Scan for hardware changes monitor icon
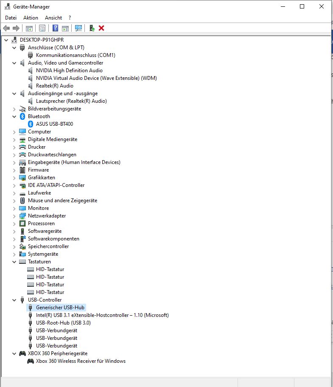 [78, 28]
